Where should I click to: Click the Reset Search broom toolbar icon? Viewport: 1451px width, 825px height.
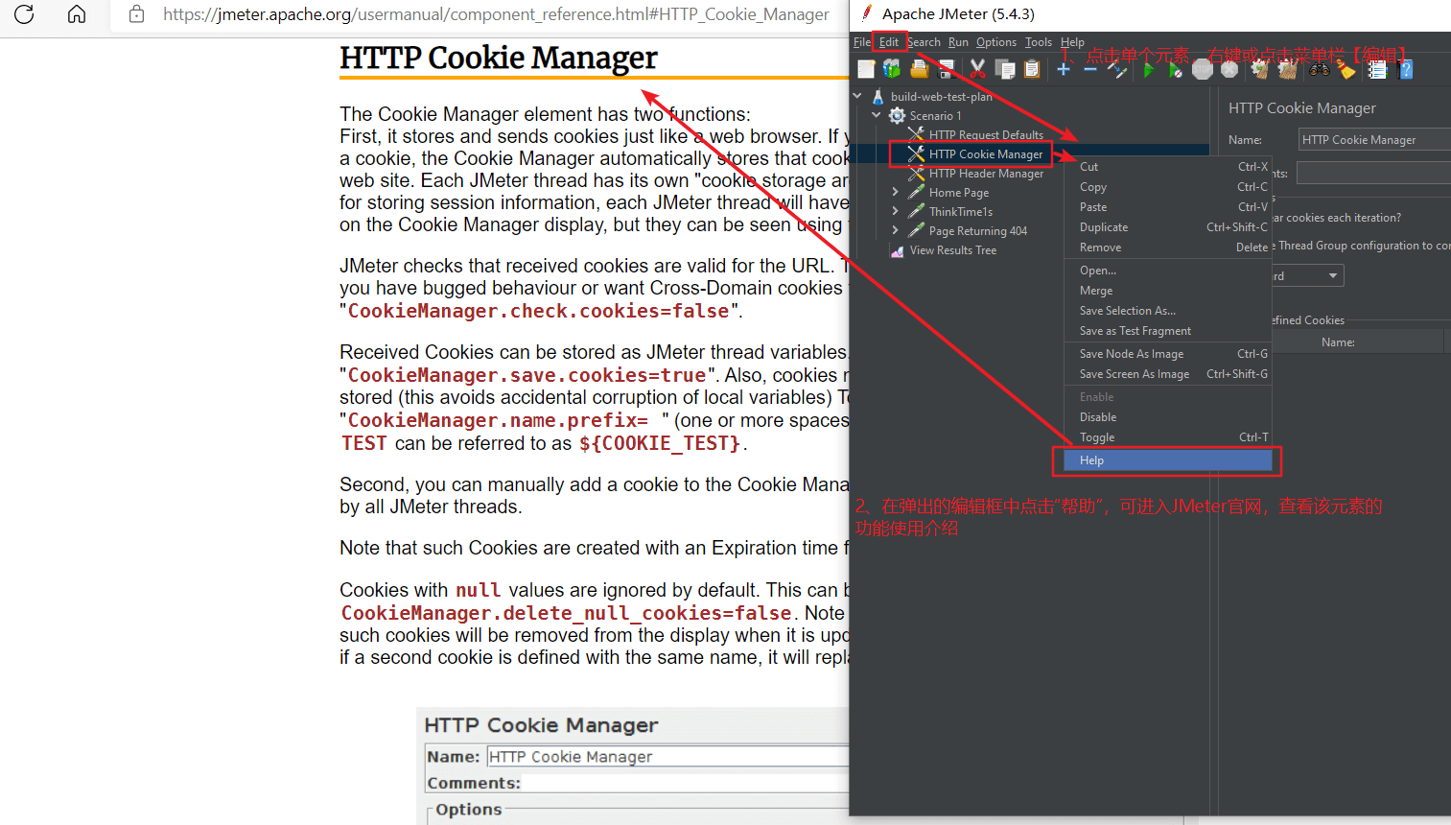click(x=1346, y=69)
